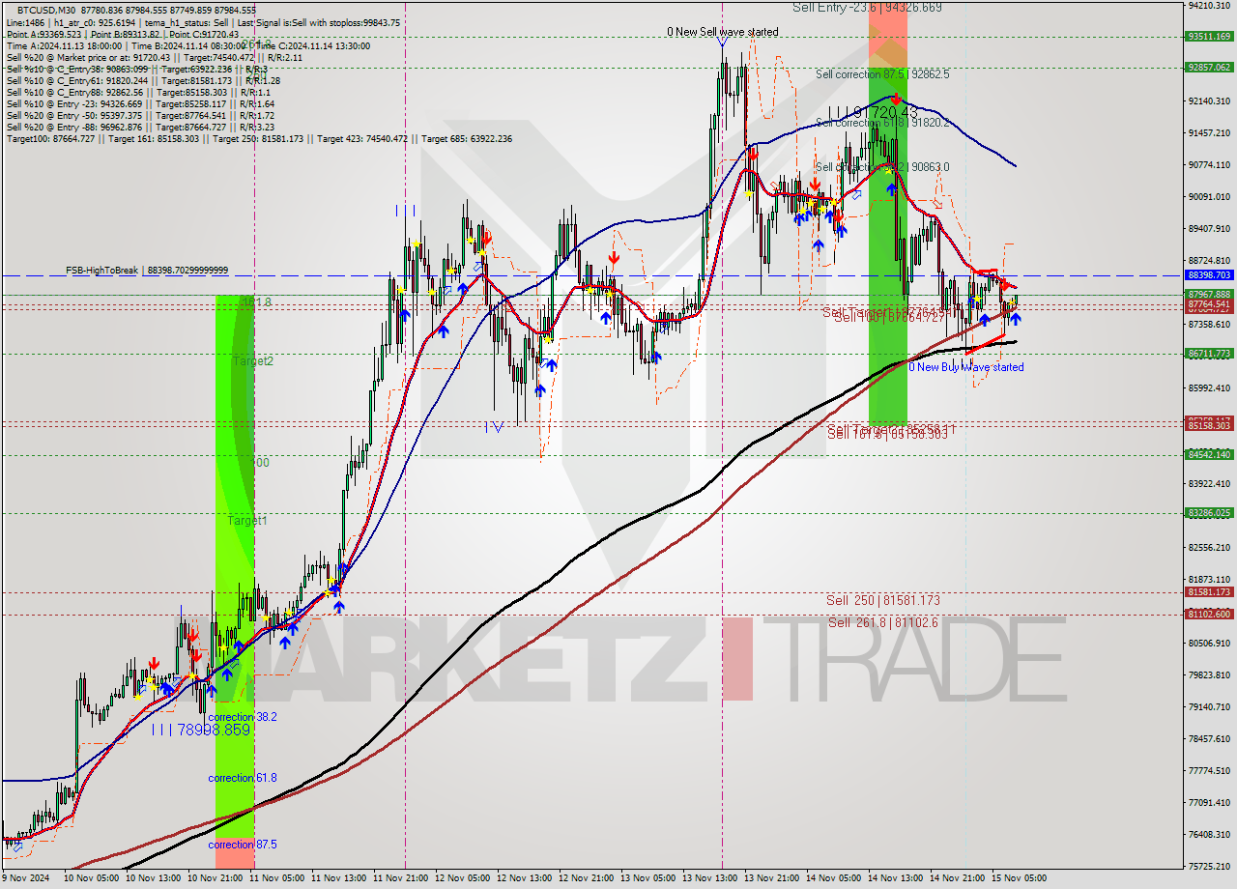Click the 'Target2' label in the green zone
The height and width of the screenshot is (889, 1237).
(x=251, y=360)
